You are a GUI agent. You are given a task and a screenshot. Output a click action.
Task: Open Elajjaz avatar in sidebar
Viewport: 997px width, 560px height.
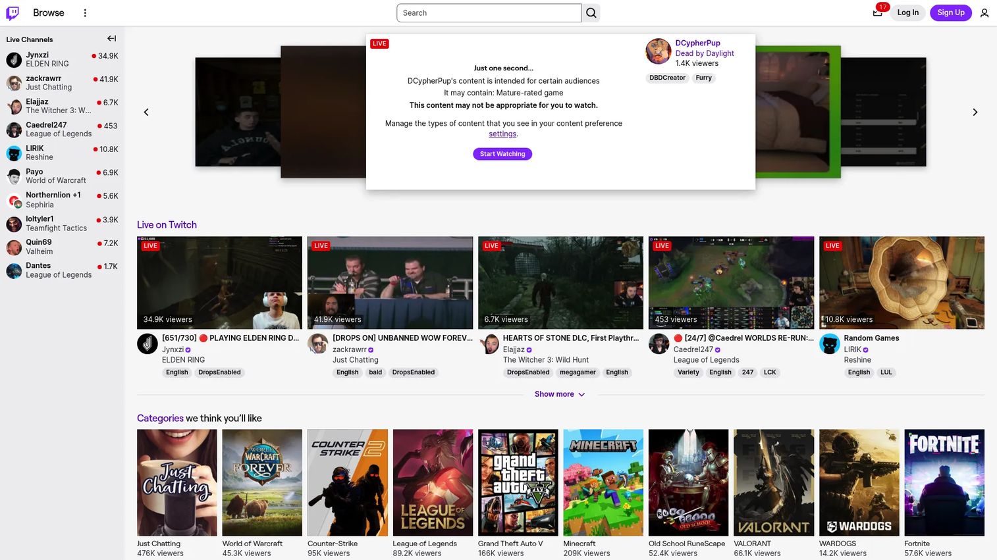coord(14,106)
